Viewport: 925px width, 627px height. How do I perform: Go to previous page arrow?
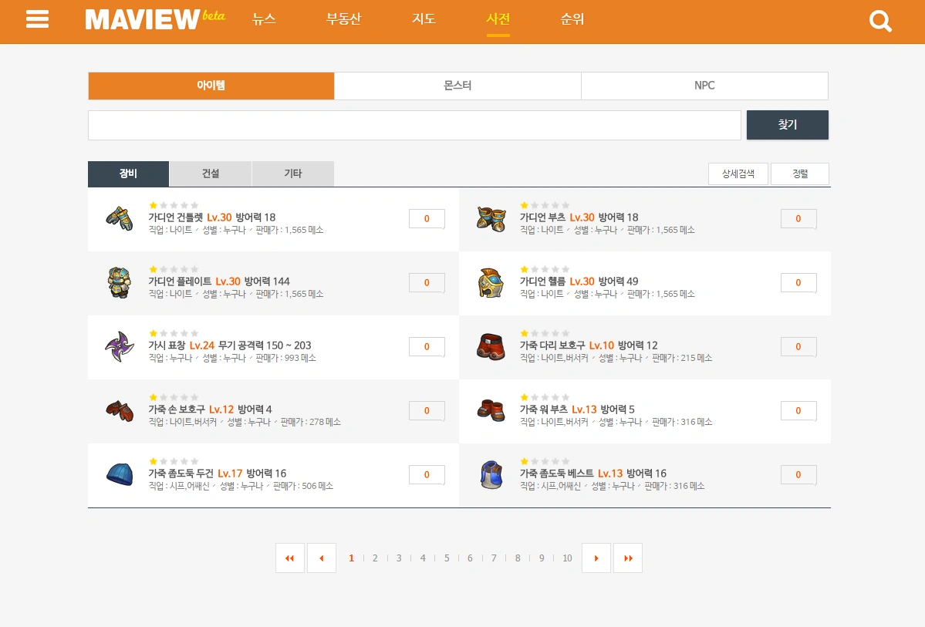coord(322,558)
